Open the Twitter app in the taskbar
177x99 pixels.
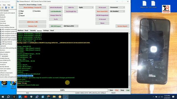click(x=20, y=97)
